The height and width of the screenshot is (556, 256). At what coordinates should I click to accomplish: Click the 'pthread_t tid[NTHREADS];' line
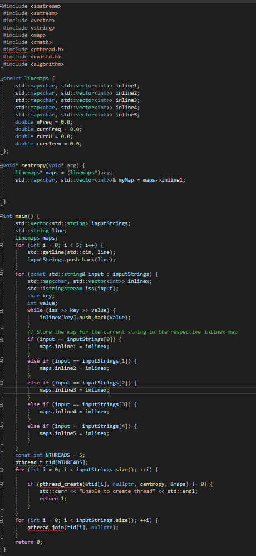pos(52,462)
